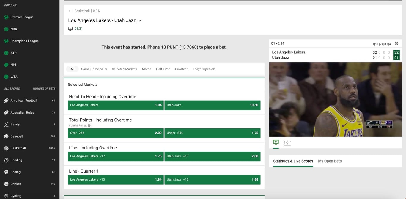Click the All Sports sidebar heading
406x199 pixels.
pyautogui.click(x=12, y=89)
